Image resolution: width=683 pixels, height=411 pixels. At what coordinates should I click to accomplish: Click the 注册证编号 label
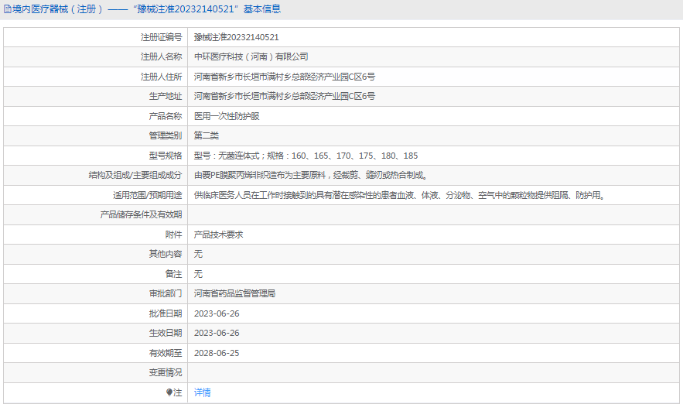pyautogui.click(x=161, y=37)
